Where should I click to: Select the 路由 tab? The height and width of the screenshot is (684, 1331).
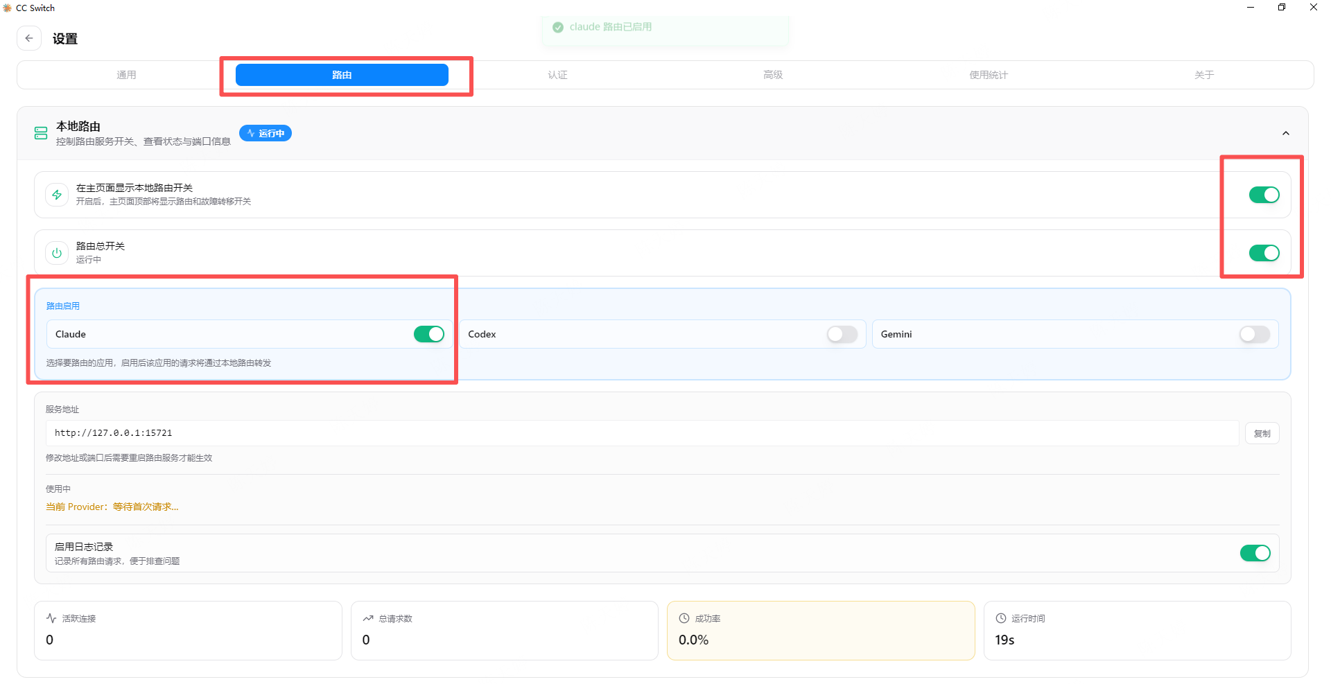[342, 75]
